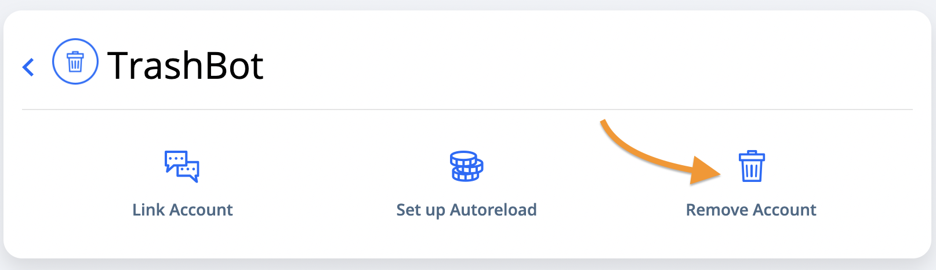The image size is (936, 270).
Task: Click the left arrow beside the TrashBot avatar
Action: pos(28,67)
